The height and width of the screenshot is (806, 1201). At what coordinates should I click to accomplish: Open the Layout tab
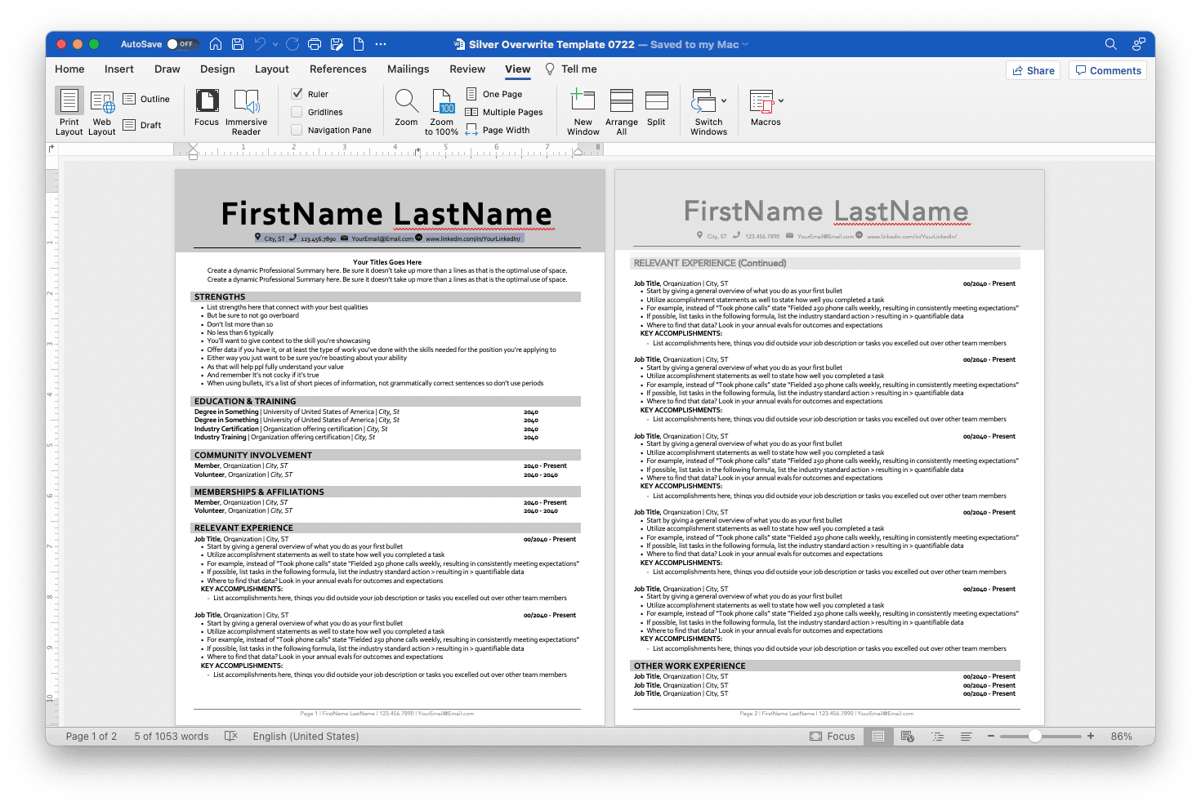tap(272, 69)
